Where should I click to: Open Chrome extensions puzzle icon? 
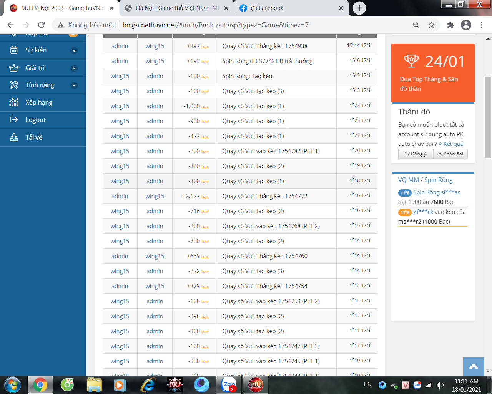[x=450, y=25]
